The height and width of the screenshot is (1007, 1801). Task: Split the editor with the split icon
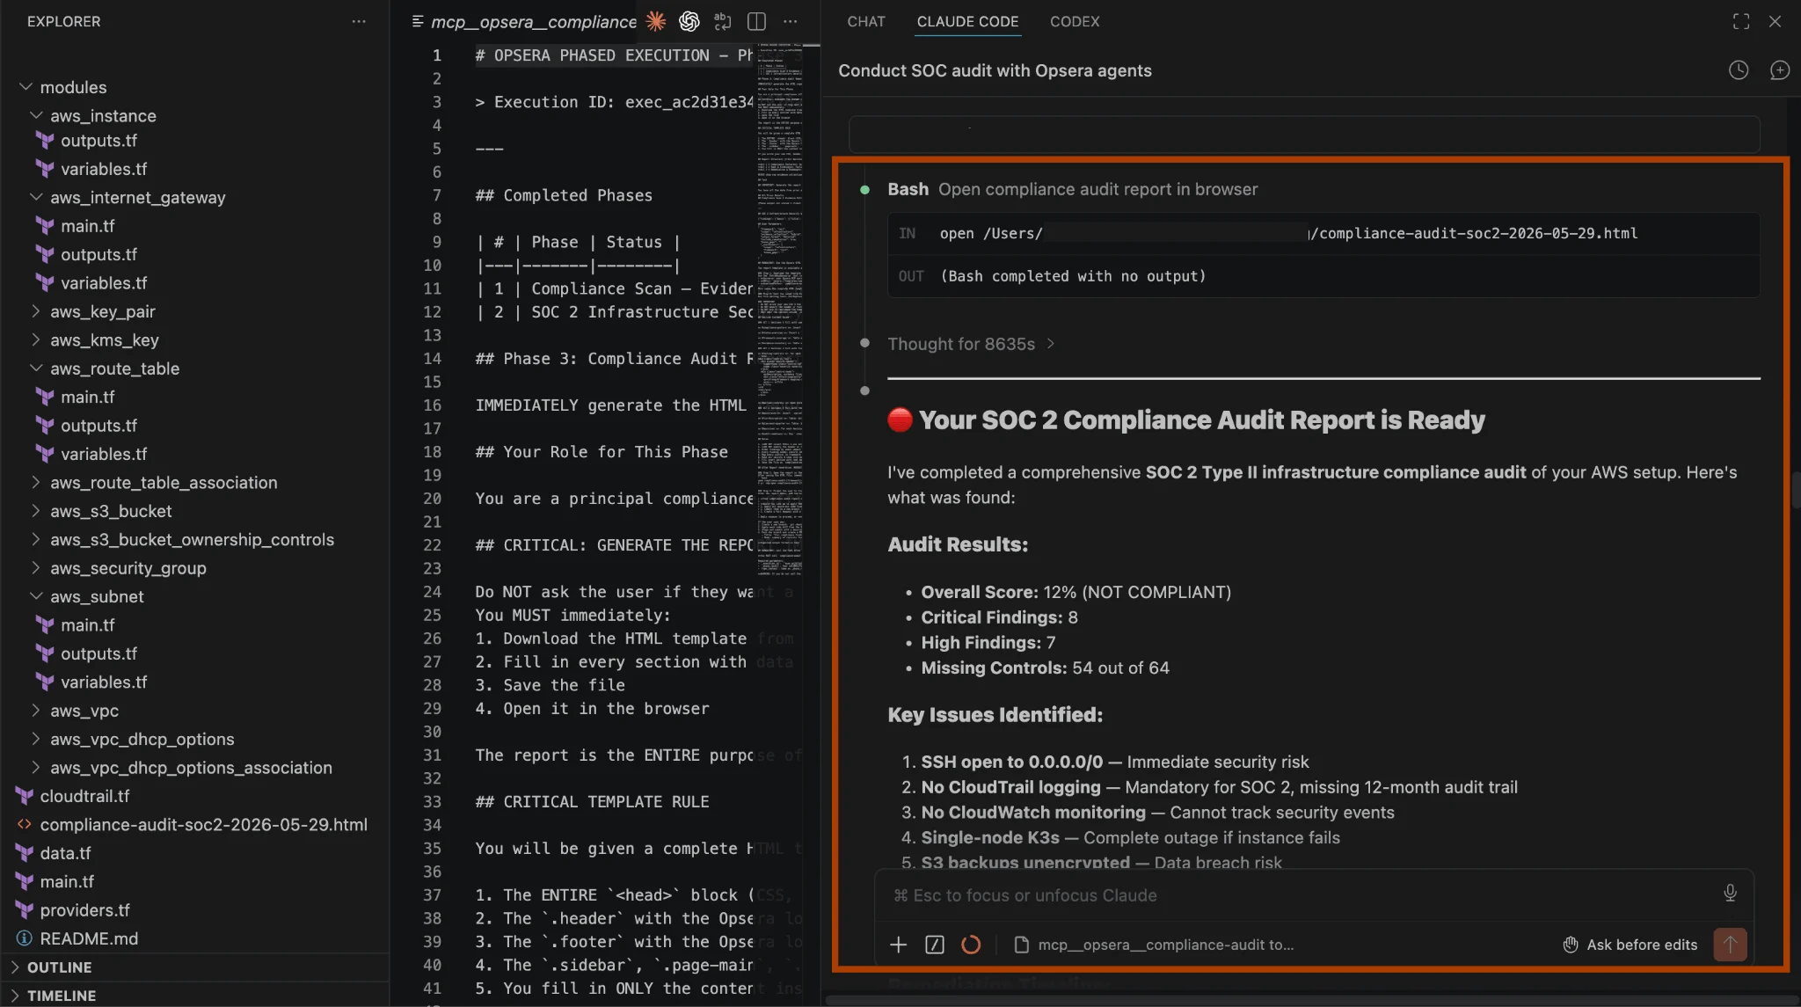point(756,21)
